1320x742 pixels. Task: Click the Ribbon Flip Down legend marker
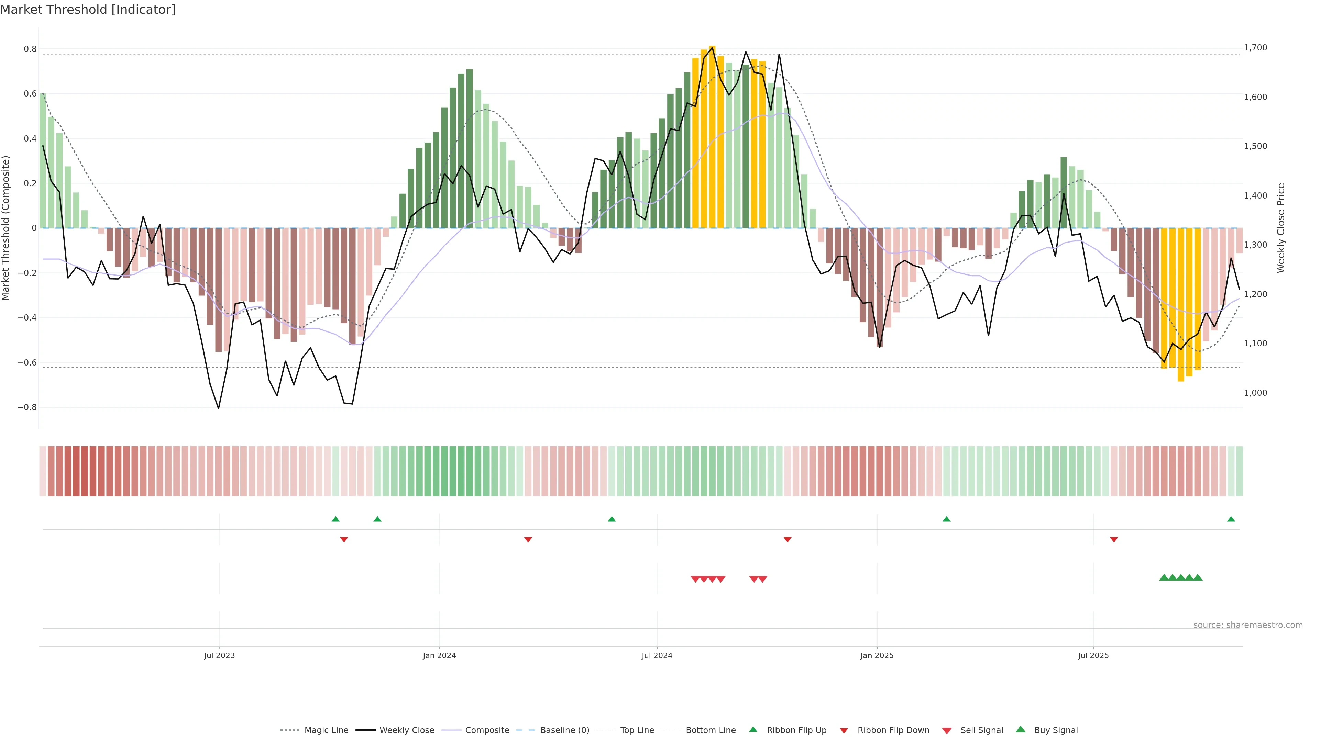coord(844,730)
